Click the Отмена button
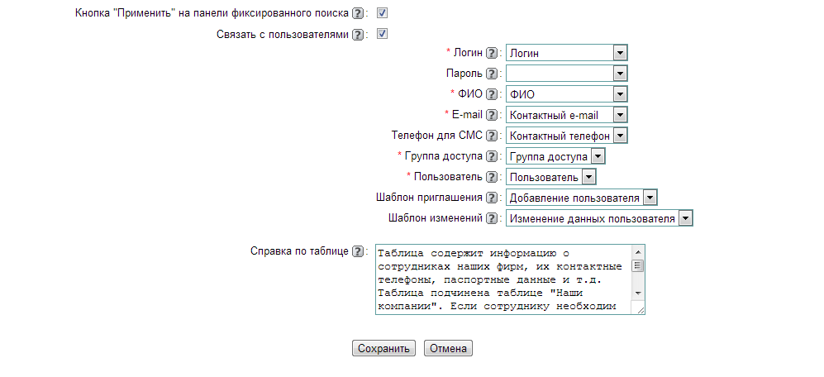Screen dimensions: 824x377 pos(448,349)
